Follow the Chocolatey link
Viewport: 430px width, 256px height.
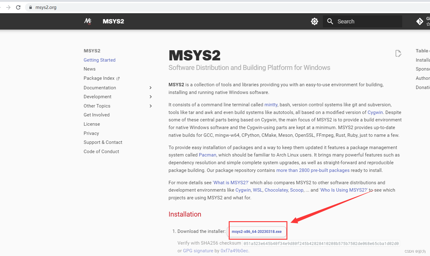pyautogui.click(x=276, y=190)
